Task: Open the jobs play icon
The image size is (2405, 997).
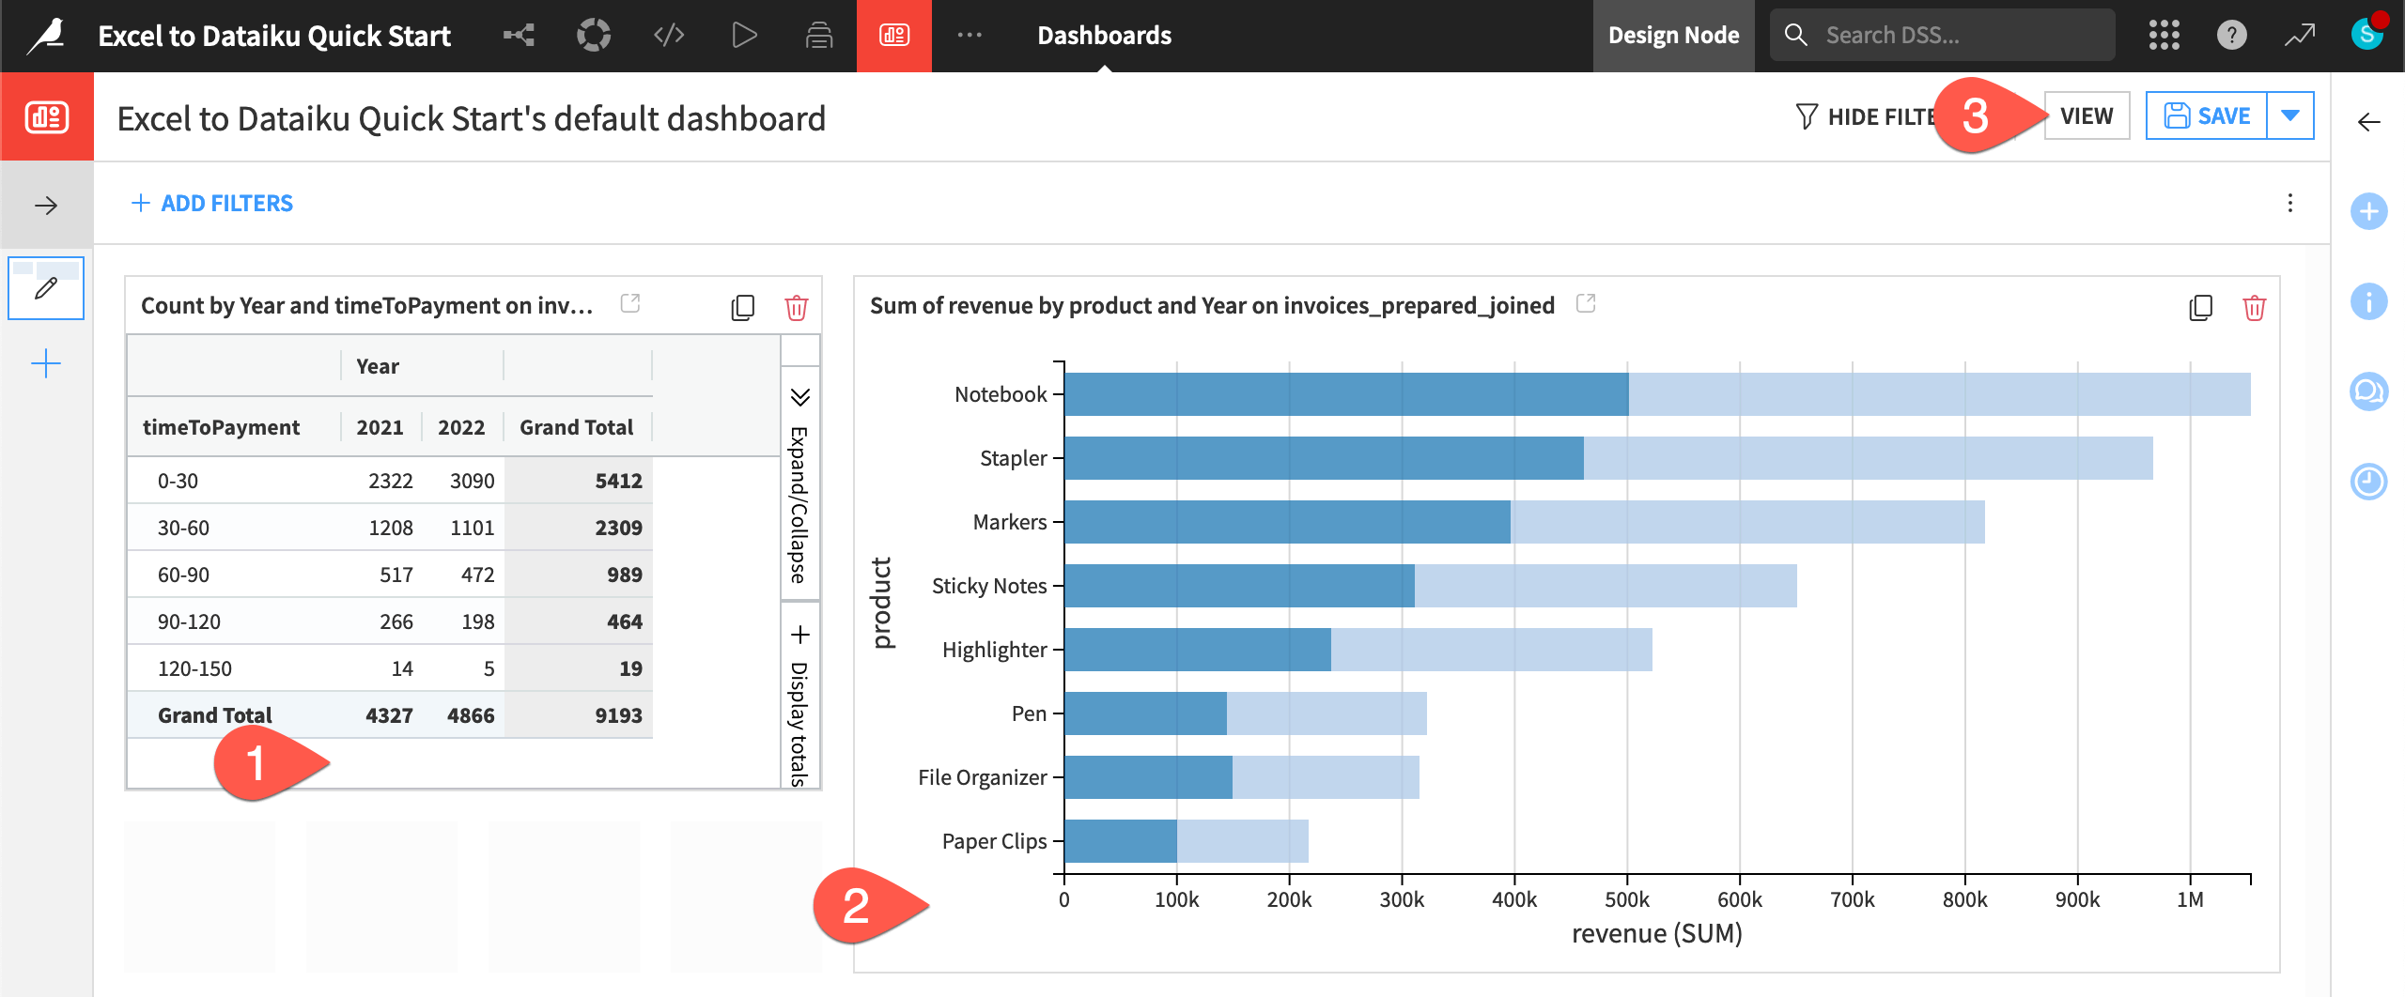Action: click(744, 36)
